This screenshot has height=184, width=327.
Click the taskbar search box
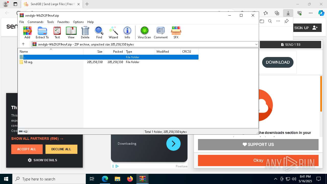[x=49, y=179]
